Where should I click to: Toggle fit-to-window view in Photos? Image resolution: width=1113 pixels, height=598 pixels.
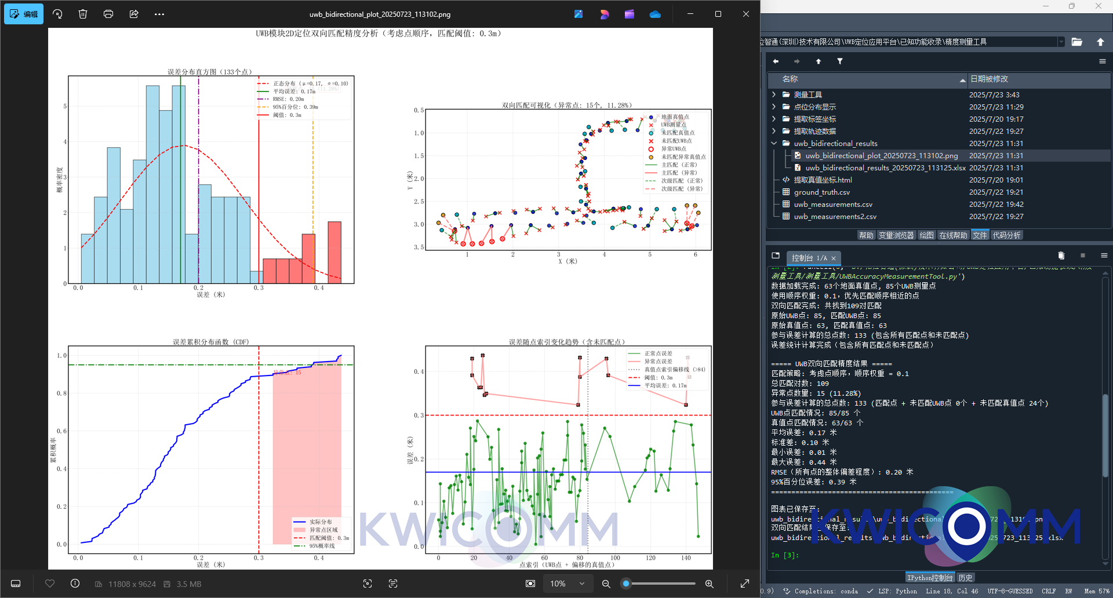coord(530,584)
